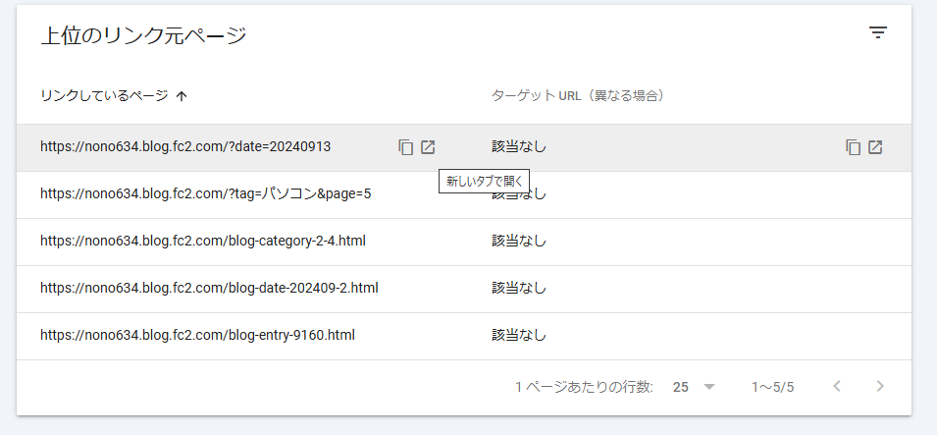
Task: Select the rows per page value 25
Action: (681, 387)
